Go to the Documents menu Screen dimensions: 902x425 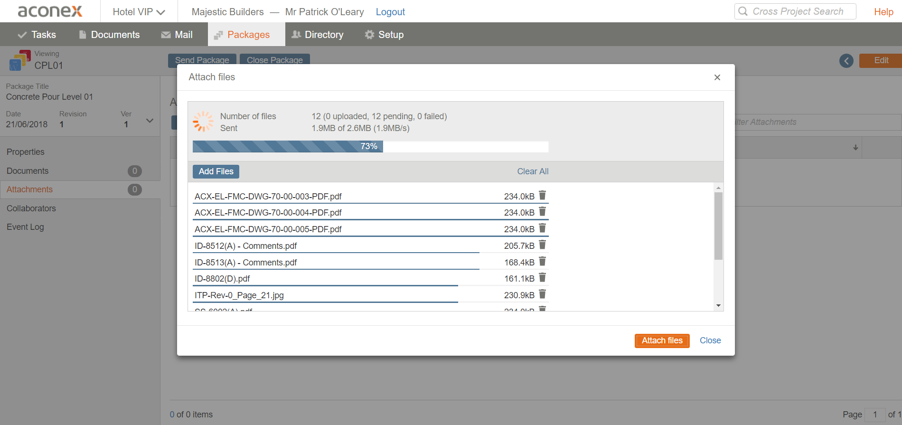click(109, 35)
